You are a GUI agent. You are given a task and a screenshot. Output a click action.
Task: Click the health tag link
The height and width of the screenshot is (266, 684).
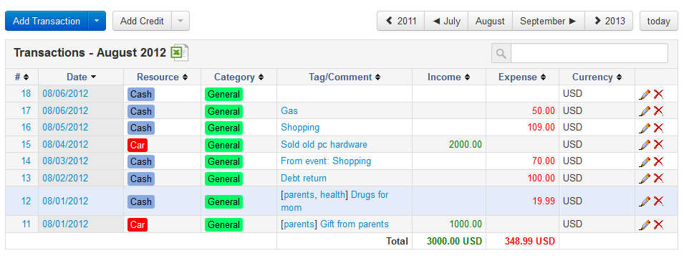pyautogui.click(x=333, y=195)
